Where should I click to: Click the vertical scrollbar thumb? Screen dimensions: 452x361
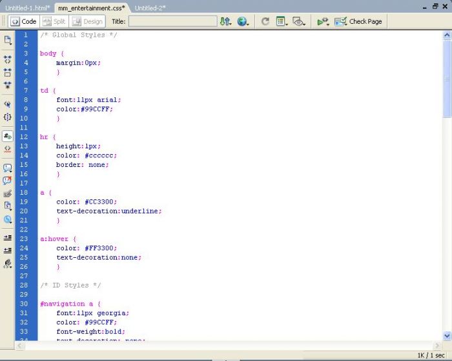coord(447,77)
